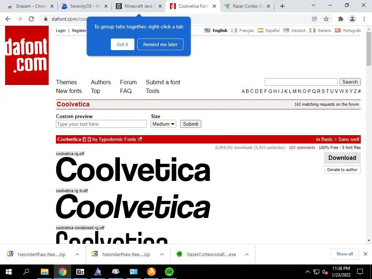Open options chevron for RazerCortexInstall exe download
372x279 pixels.
click(247, 254)
